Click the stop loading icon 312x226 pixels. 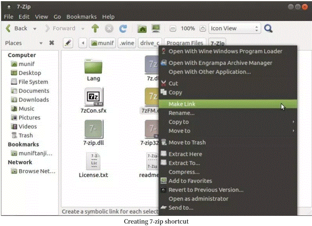click(x=109, y=29)
